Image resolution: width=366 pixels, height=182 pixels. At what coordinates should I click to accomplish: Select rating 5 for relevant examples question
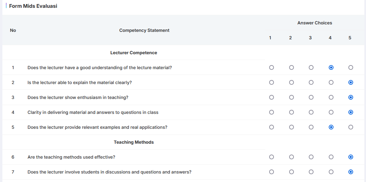[x=350, y=127]
